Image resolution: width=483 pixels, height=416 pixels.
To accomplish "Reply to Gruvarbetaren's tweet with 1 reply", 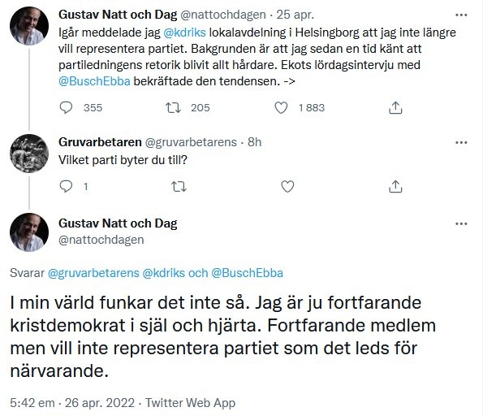I will [x=66, y=186].
